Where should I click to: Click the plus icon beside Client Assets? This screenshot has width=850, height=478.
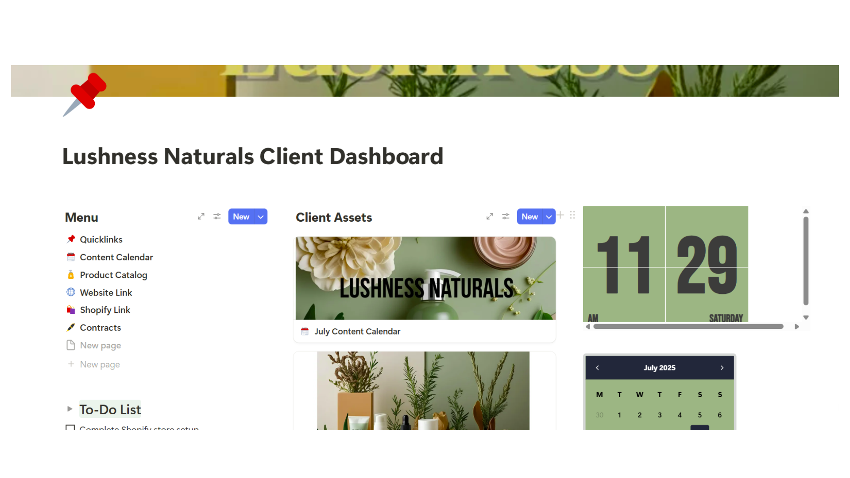point(560,215)
